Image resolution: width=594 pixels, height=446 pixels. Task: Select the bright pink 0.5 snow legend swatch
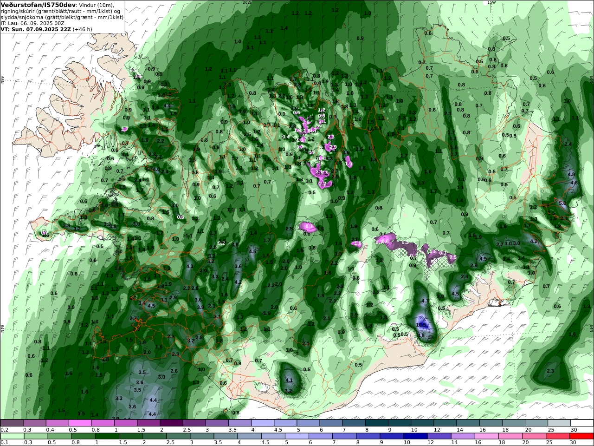tap(80, 423)
